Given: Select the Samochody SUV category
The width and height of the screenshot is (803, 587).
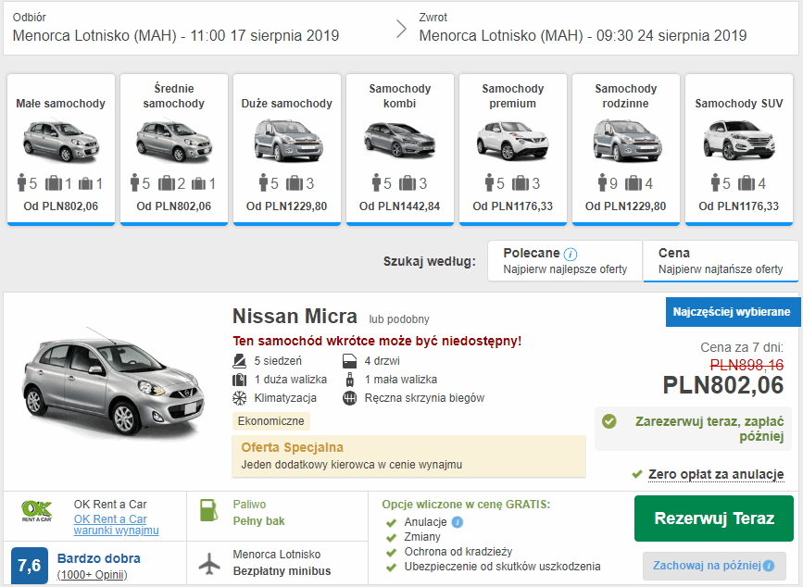Looking at the screenshot, I should coord(739,149).
